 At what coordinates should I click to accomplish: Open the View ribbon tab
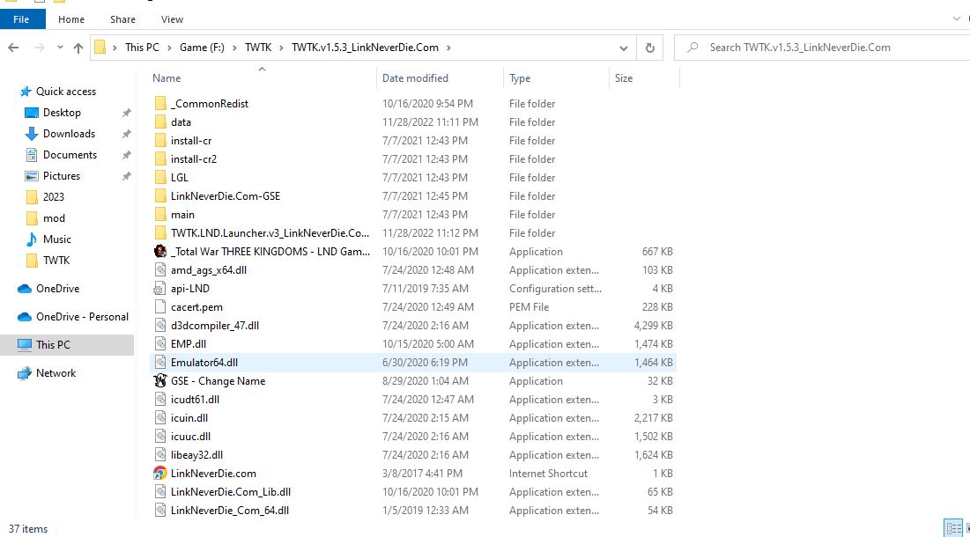[x=172, y=18]
